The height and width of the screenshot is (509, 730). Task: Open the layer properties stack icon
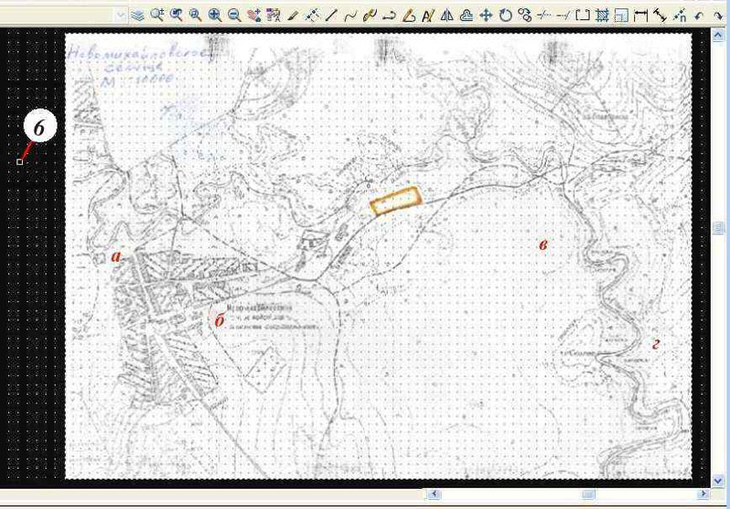(138, 16)
